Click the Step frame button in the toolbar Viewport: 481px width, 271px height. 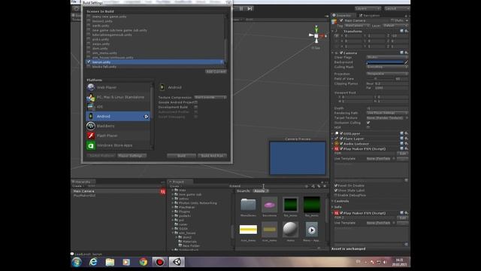point(250,8)
